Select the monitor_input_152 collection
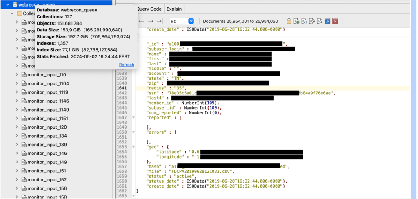This screenshot has height=199, width=418. click(47, 180)
